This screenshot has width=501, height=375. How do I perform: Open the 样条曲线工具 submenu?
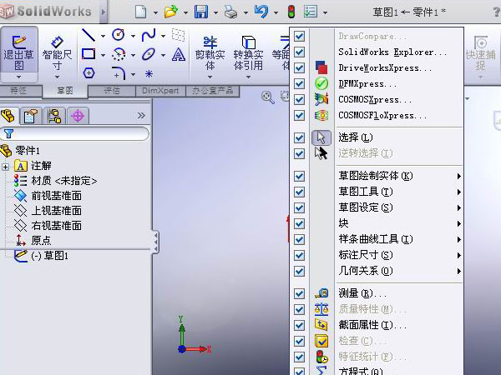point(399,239)
